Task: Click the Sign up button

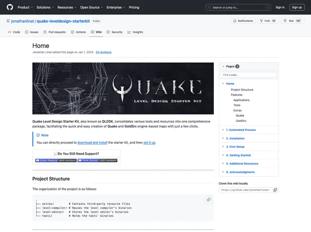Action: click(297, 7)
